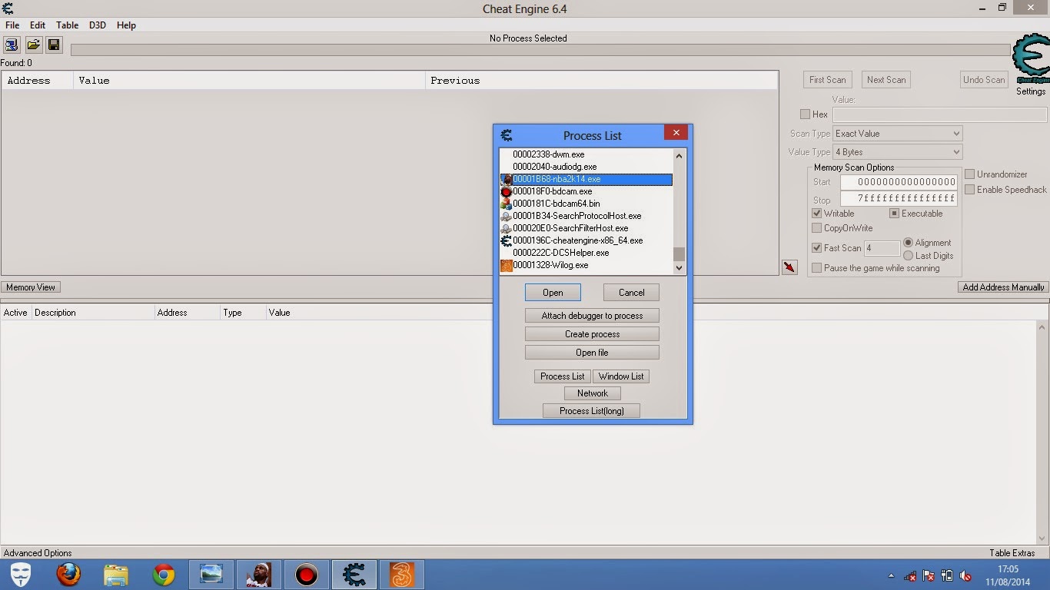Viewport: 1050px width, 590px height.
Task: Click the red arrow icon beside the scan list
Action: pos(789,267)
